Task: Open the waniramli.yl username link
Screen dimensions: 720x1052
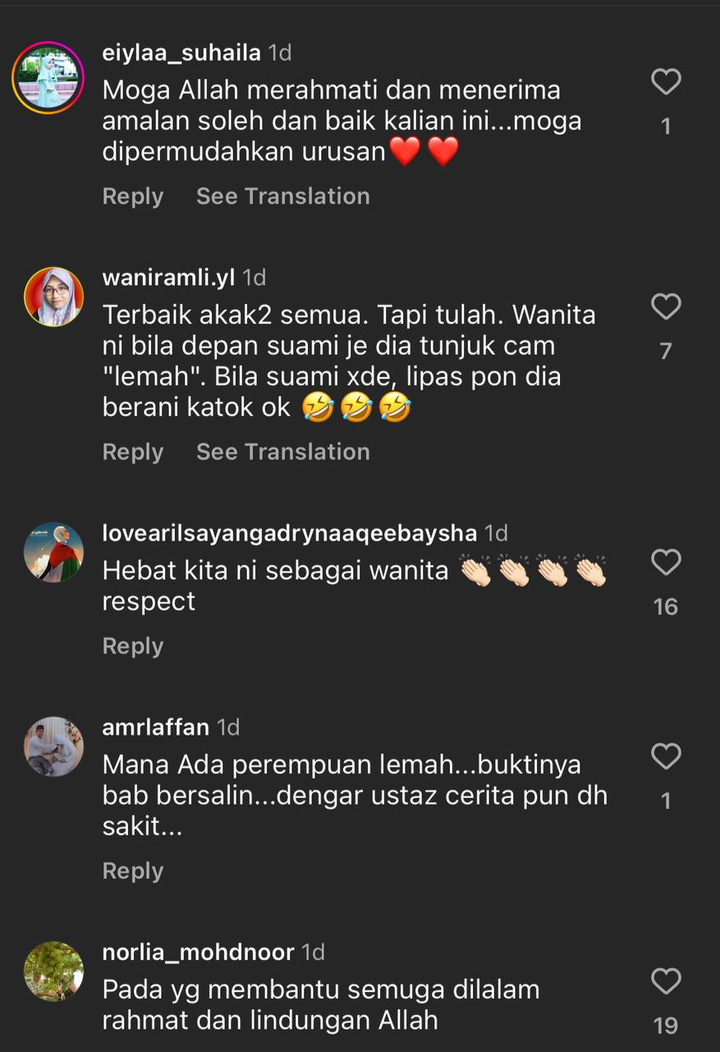Action: 168,278
